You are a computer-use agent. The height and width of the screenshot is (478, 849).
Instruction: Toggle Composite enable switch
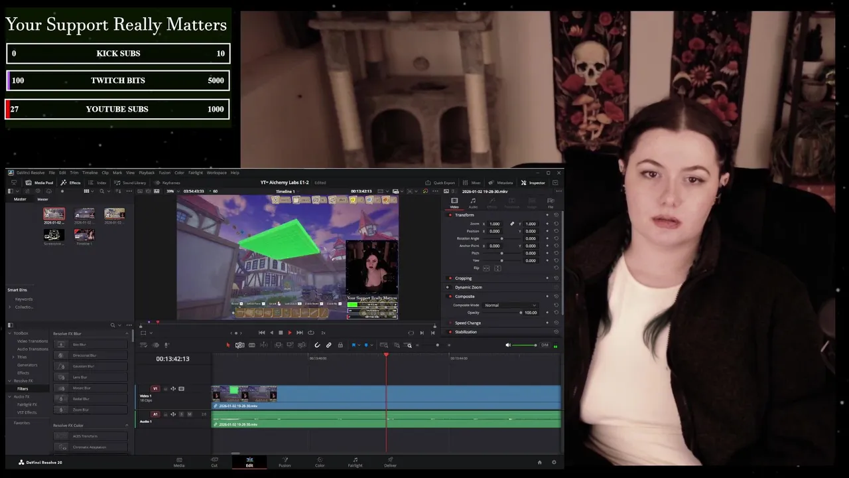pyautogui.click(x=450, y=297)
